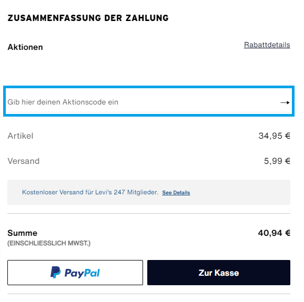
Task: Select the article price 34,95 €
Action: [x=275, y=136]
